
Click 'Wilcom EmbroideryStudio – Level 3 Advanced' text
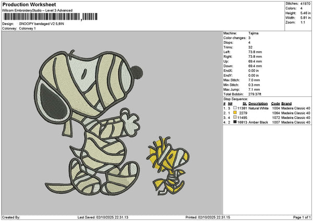coord(38,10)
